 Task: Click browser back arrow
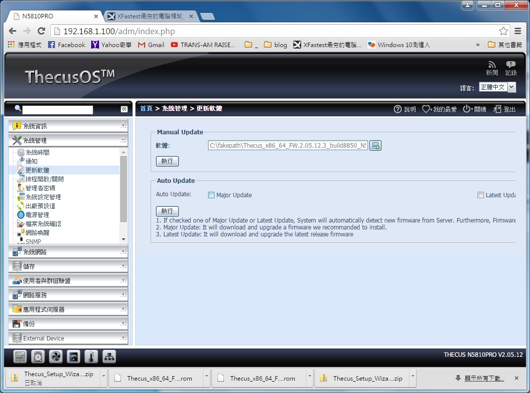tap(12, 31)
